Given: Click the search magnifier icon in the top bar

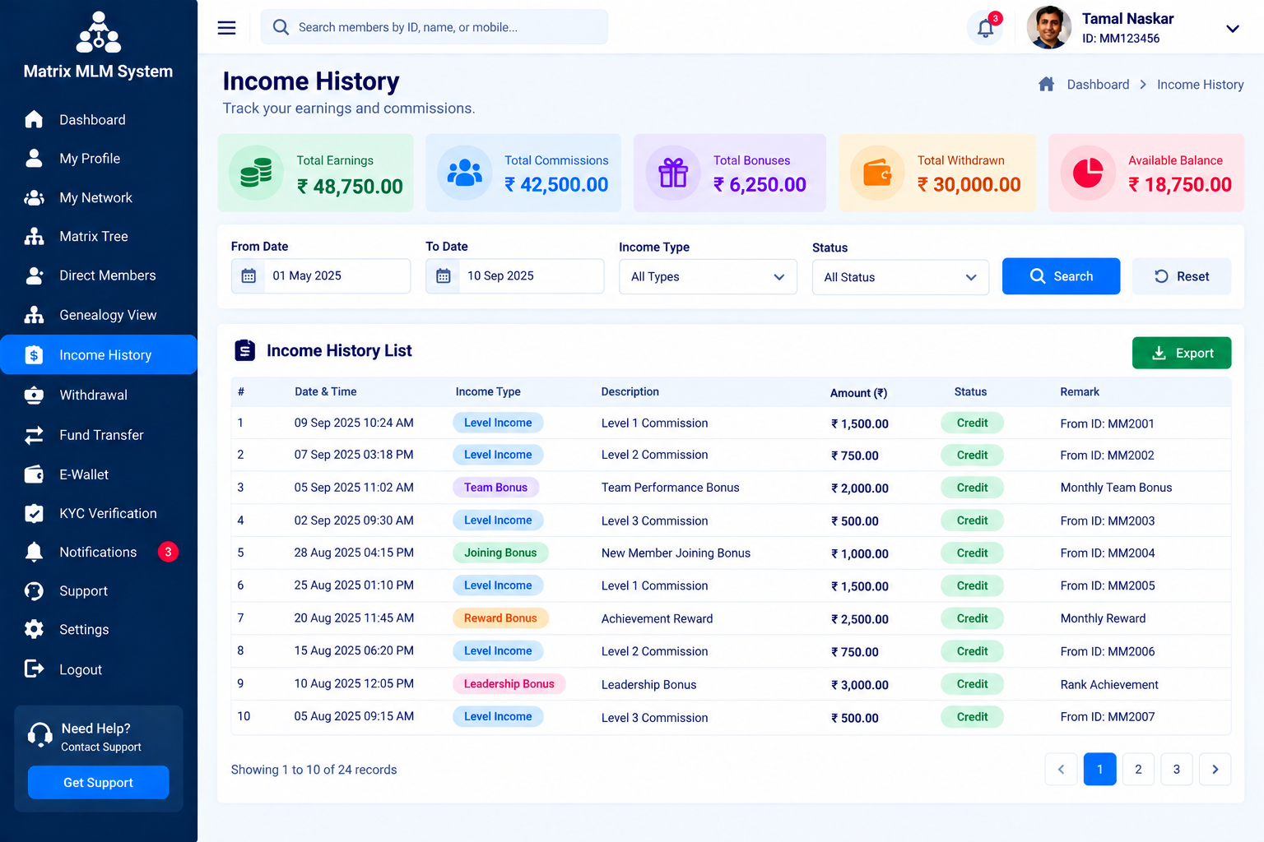Looking at the screenshot, I should pos(281,27).
